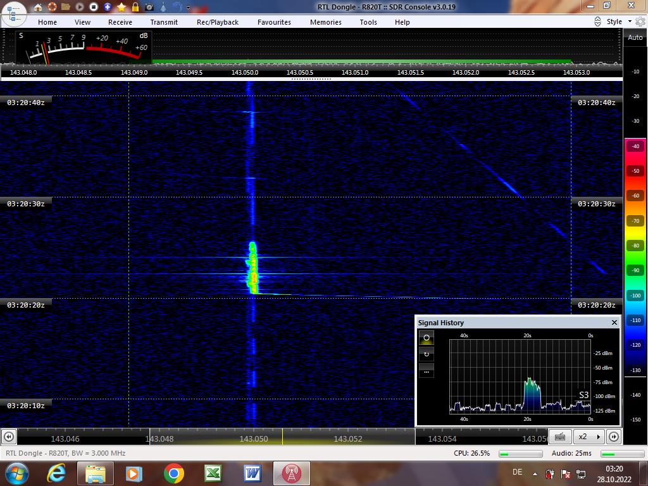Click the blue plus icon in toolbar

pyautogui.click(x=108, y=7)
